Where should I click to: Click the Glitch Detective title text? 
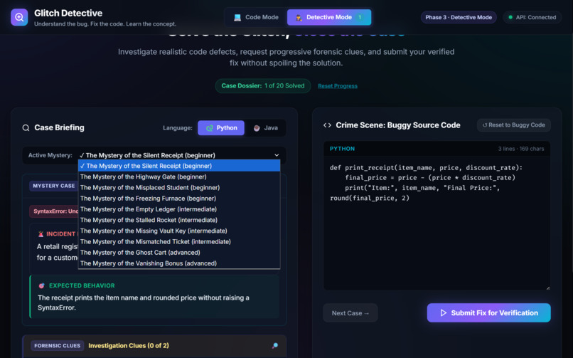click(68, 13)
